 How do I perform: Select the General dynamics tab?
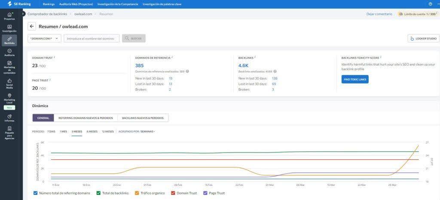point(43,118)
